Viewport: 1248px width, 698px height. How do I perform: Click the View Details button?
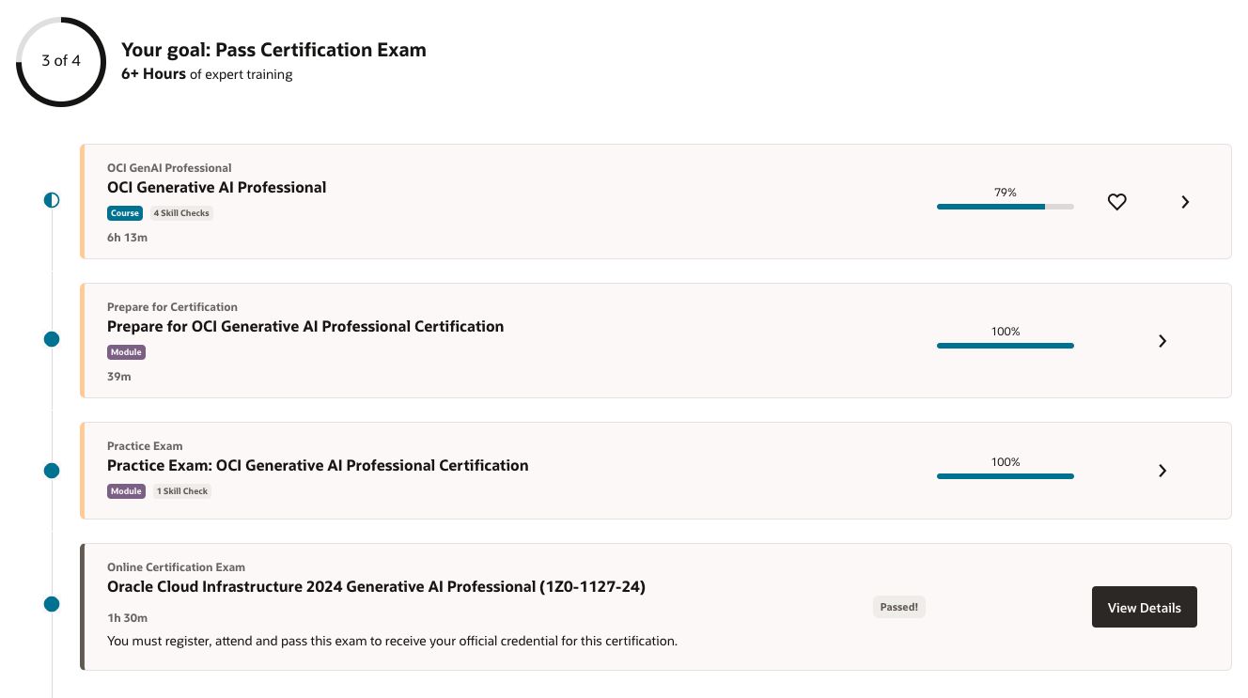[x=1145, y=607]
